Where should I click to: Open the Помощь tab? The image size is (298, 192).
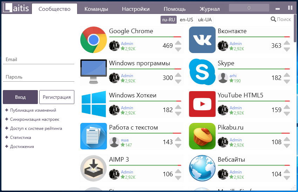pos(175,9)
